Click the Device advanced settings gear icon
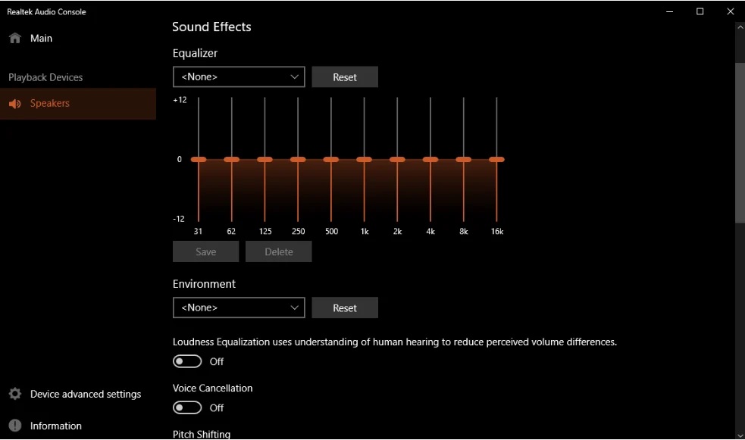745x440 pixels. coord(15,395)
